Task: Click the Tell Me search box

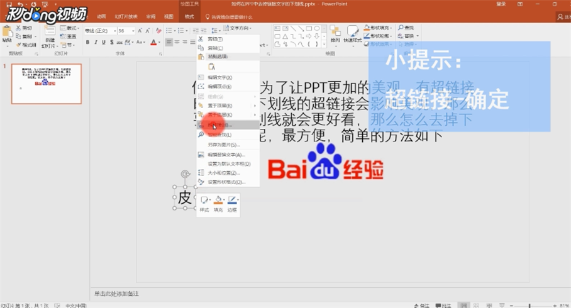Action: pos(229,17)
